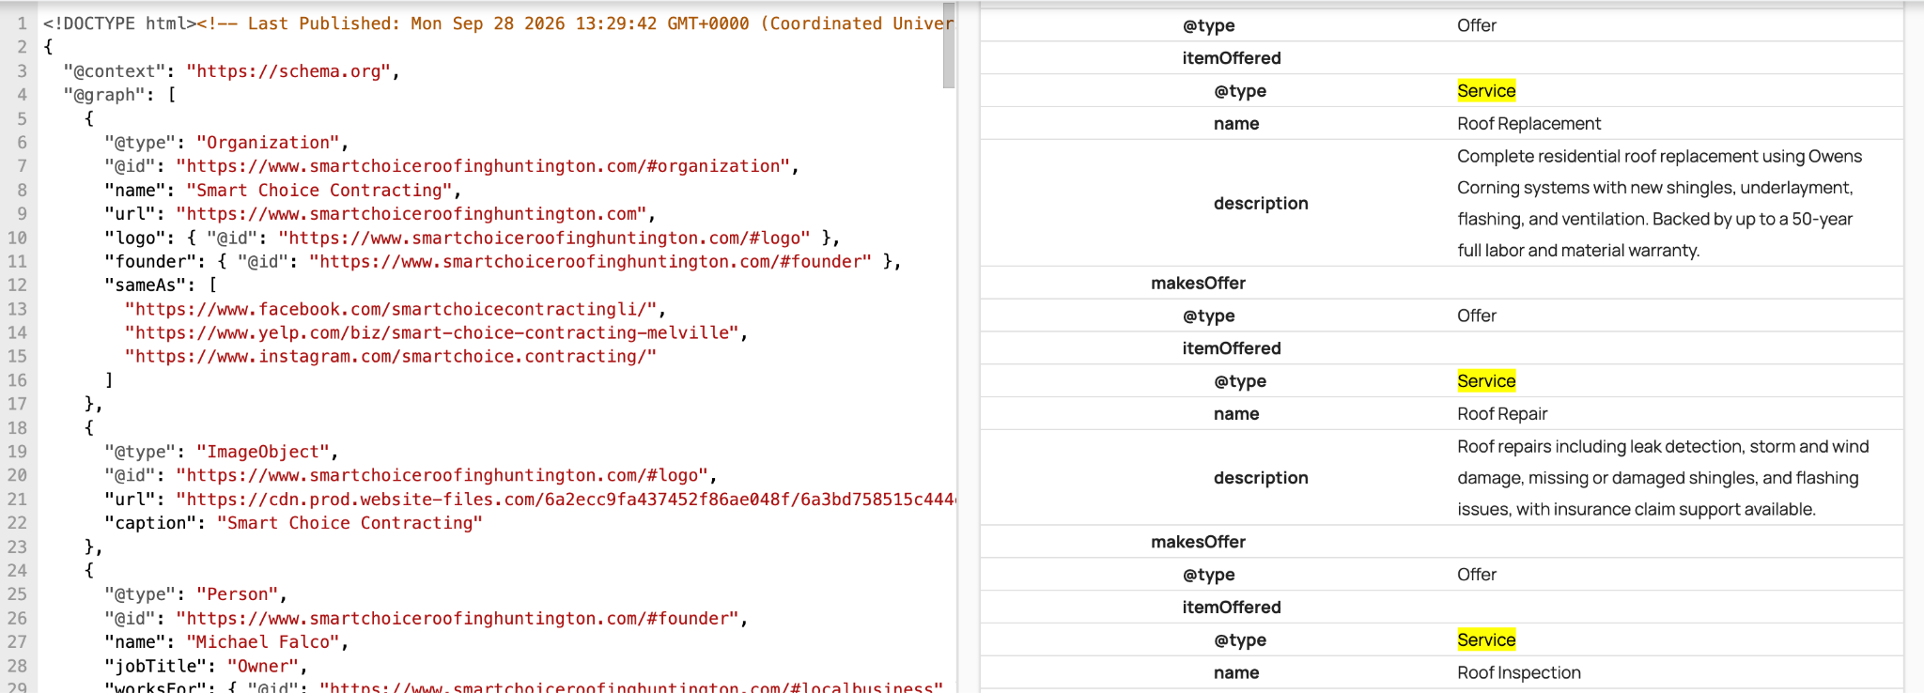Click highlighted Service type above Roof Replacement
1924x693 pixels.
pyautogui.click(x=1486, y=91)
